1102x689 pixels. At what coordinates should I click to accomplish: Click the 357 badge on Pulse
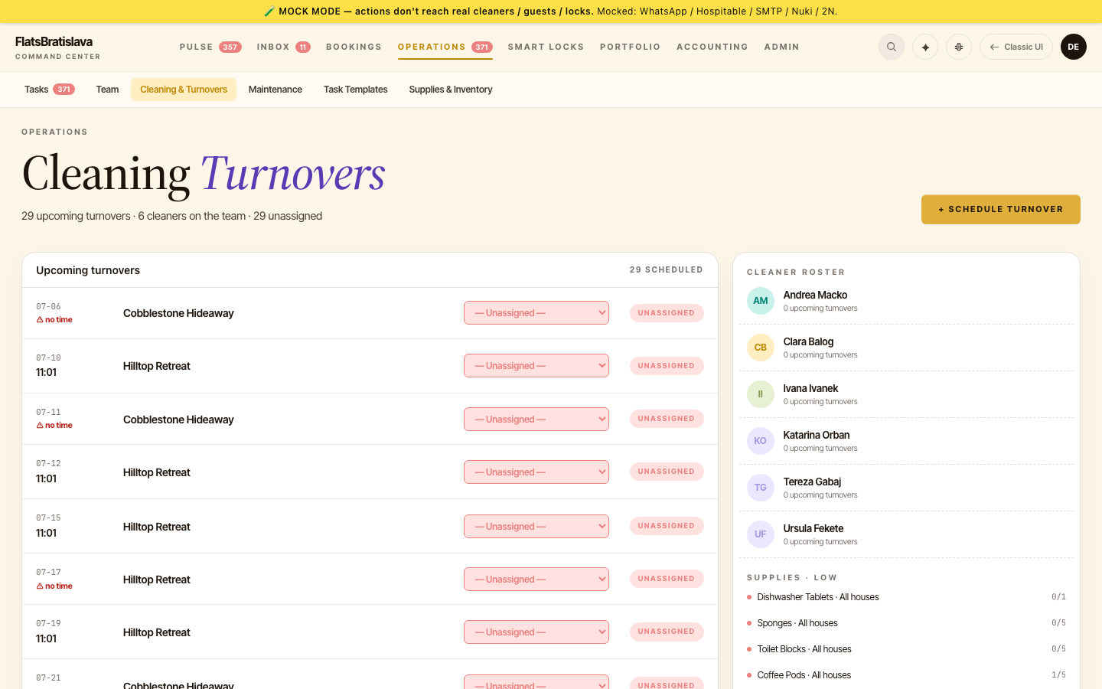pos(230,47)
